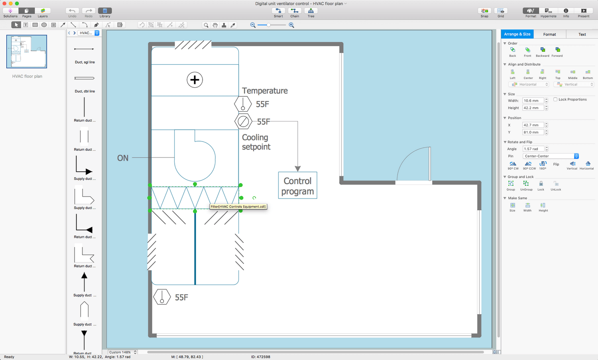Screen dimensions: 598x360
Task: Collapse the Rotate and Flip section
Action: tap(505, 142)
